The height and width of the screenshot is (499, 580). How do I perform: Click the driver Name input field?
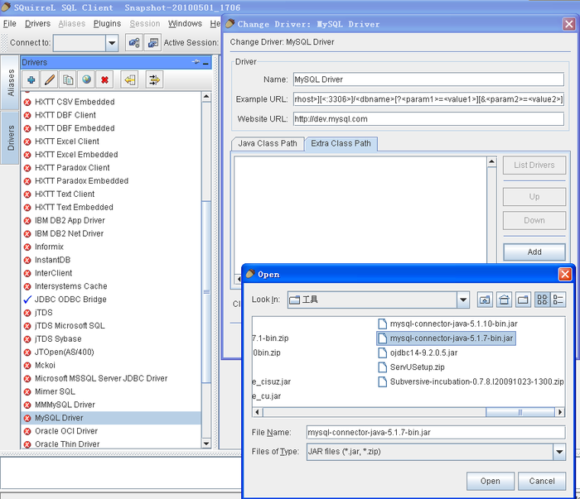click(428, 79)
